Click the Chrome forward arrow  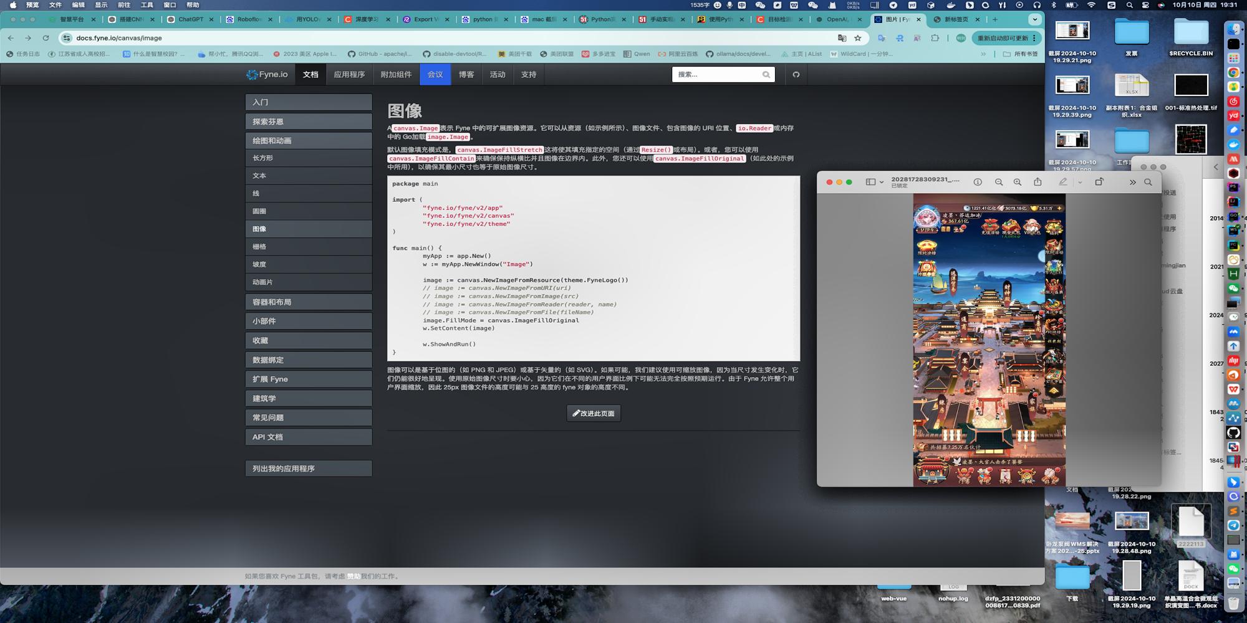tap(28, 38)
